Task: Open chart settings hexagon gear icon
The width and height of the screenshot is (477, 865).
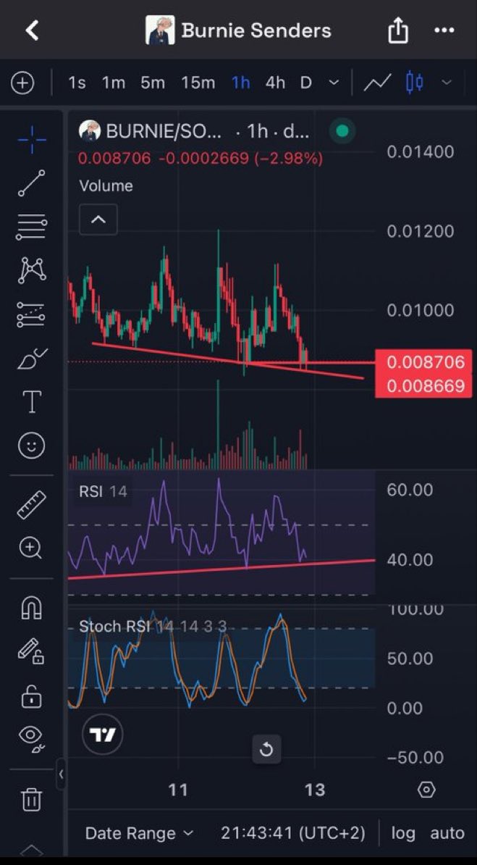Action: [x=426, y=790]
